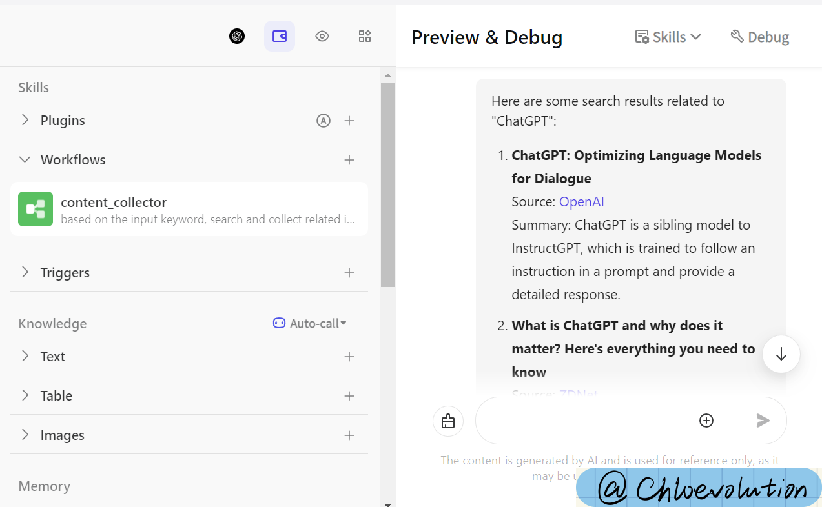This screenshot has width=822, height=507.
Task: Expand the Triggers section
Action: point(25,272)
